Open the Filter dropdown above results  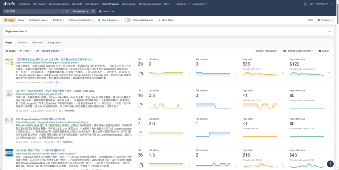(25, 51)
